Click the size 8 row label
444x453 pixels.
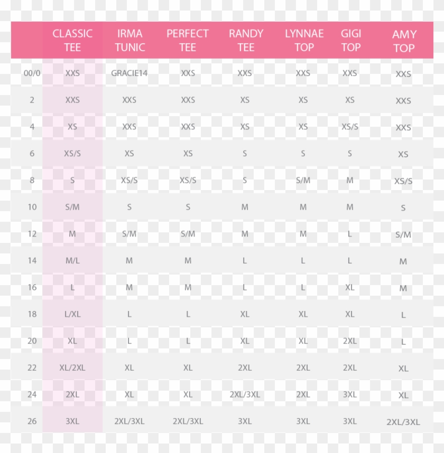point(32,180)
